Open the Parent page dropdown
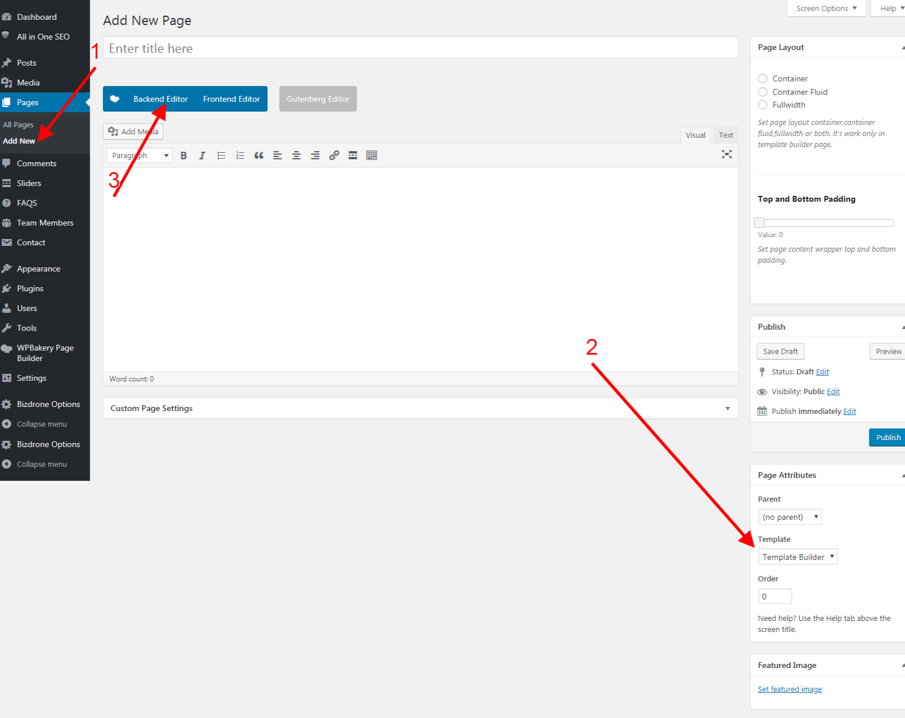This screenshot has height=718, width=905. pyautogui.click(x=790, y=517)
